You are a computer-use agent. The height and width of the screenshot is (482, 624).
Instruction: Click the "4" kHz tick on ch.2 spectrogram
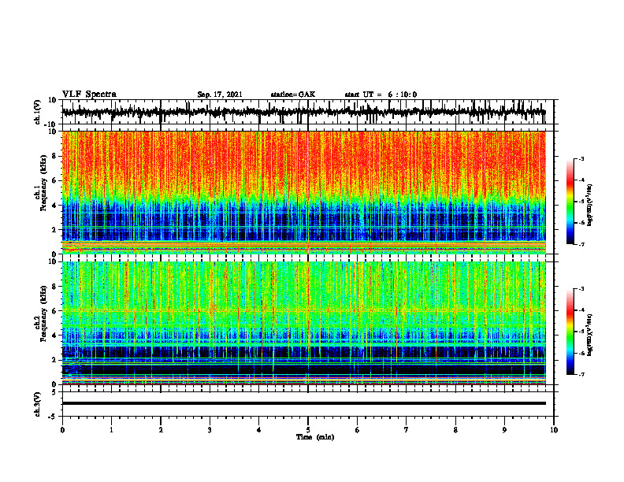pos(54,336)
